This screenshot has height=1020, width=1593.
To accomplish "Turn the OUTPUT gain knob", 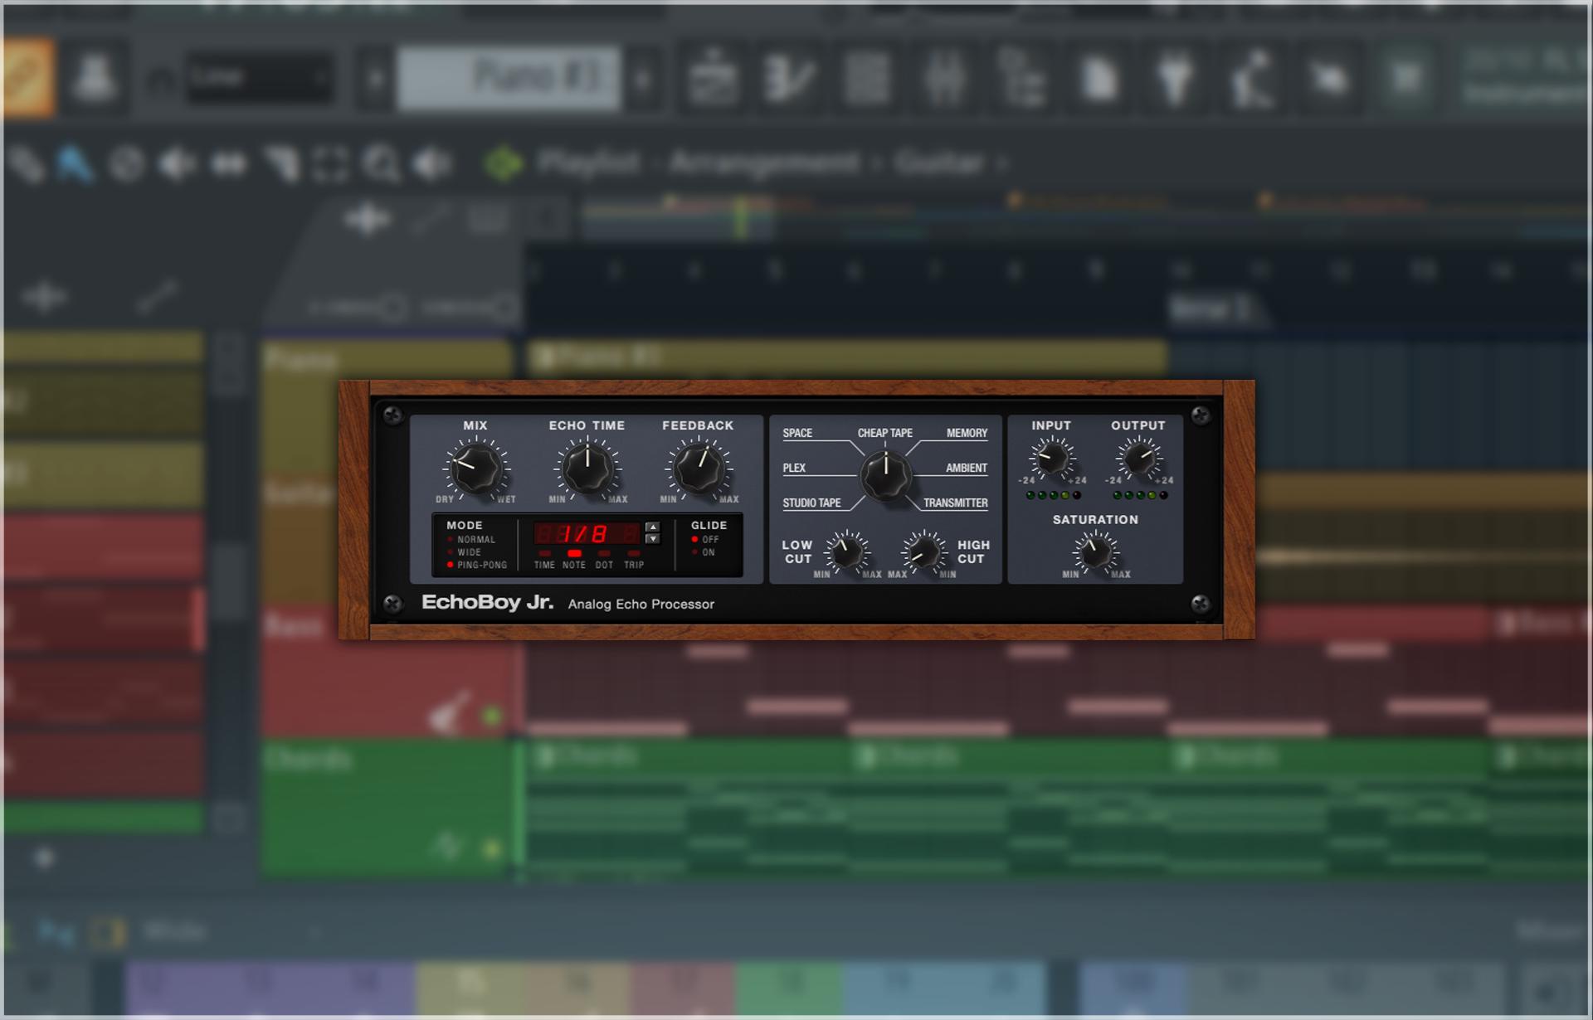I will pos(1138,458).
